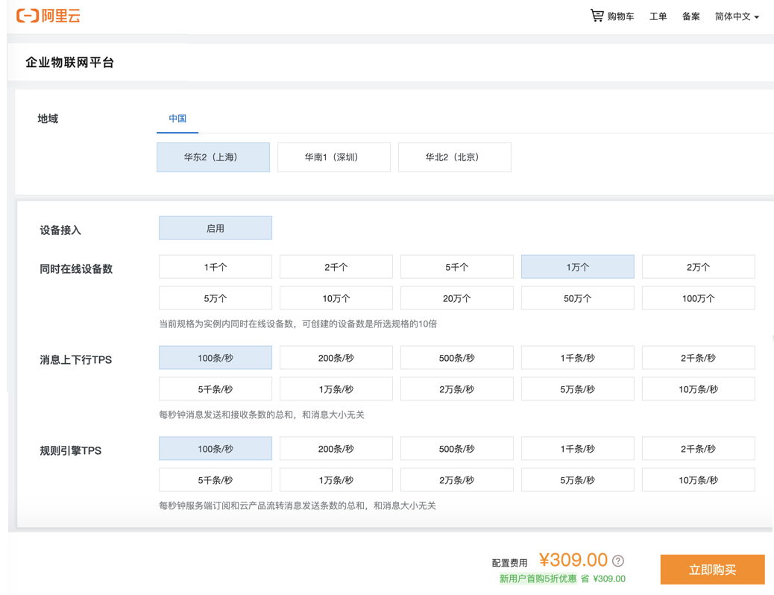Set 规则引擎TPS to 100条/秒
774x595 pixels.
(215, 449)
